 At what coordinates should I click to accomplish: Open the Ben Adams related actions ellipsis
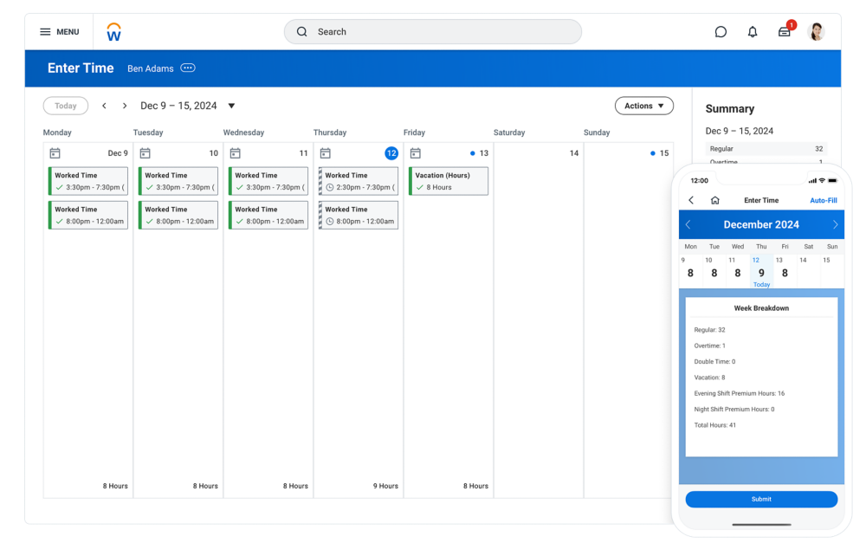188,68
